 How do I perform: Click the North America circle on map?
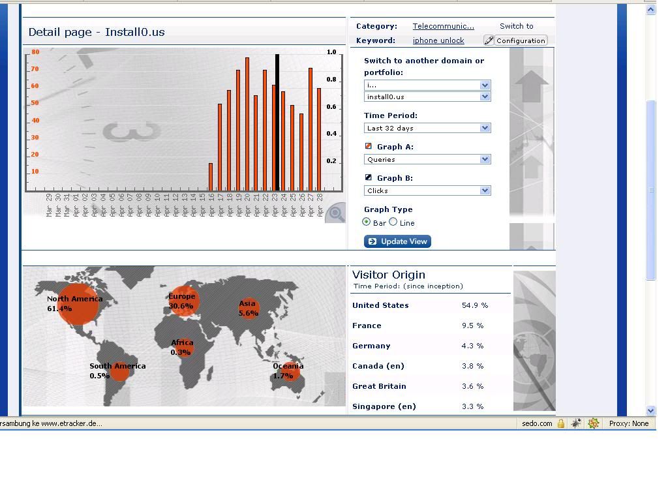coord(78,304)
